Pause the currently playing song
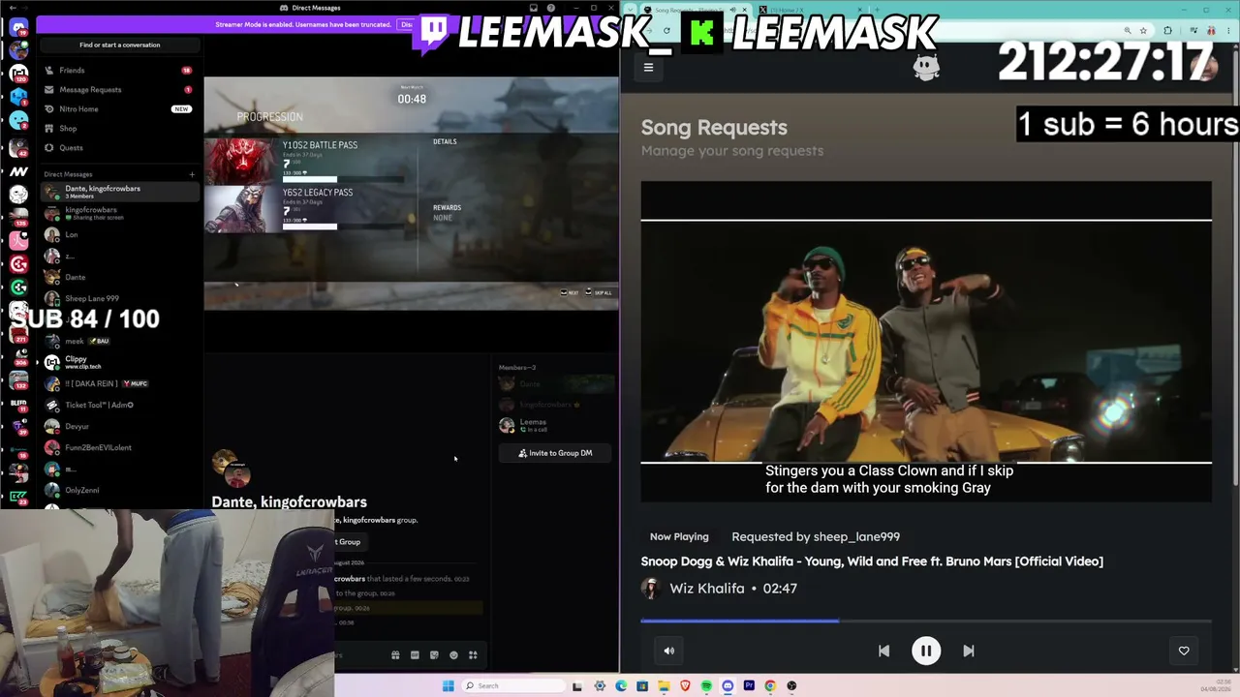The image size is (1240, 697). click(x=926, y=651)
